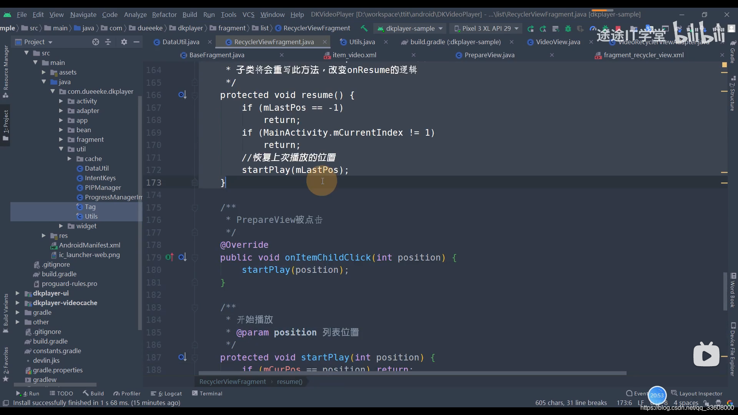
Task: Open the Profile app gauge icon
Action: click(x=593, y=28)
